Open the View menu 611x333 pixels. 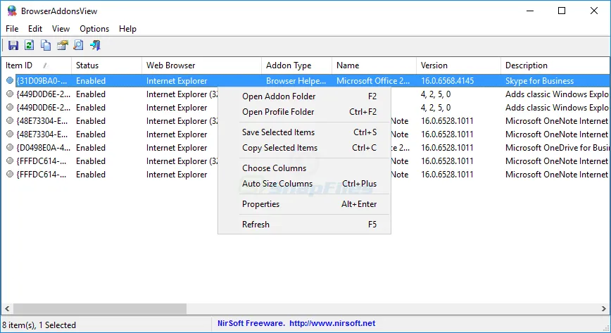(61, 29)
